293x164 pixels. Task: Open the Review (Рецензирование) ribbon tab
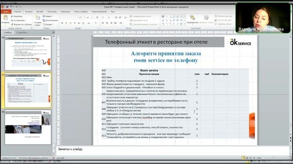[x=99, y=11]
